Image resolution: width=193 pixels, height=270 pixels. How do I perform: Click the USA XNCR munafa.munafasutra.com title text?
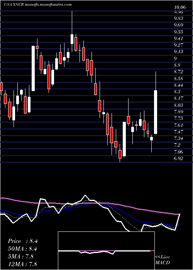(37, 5)
